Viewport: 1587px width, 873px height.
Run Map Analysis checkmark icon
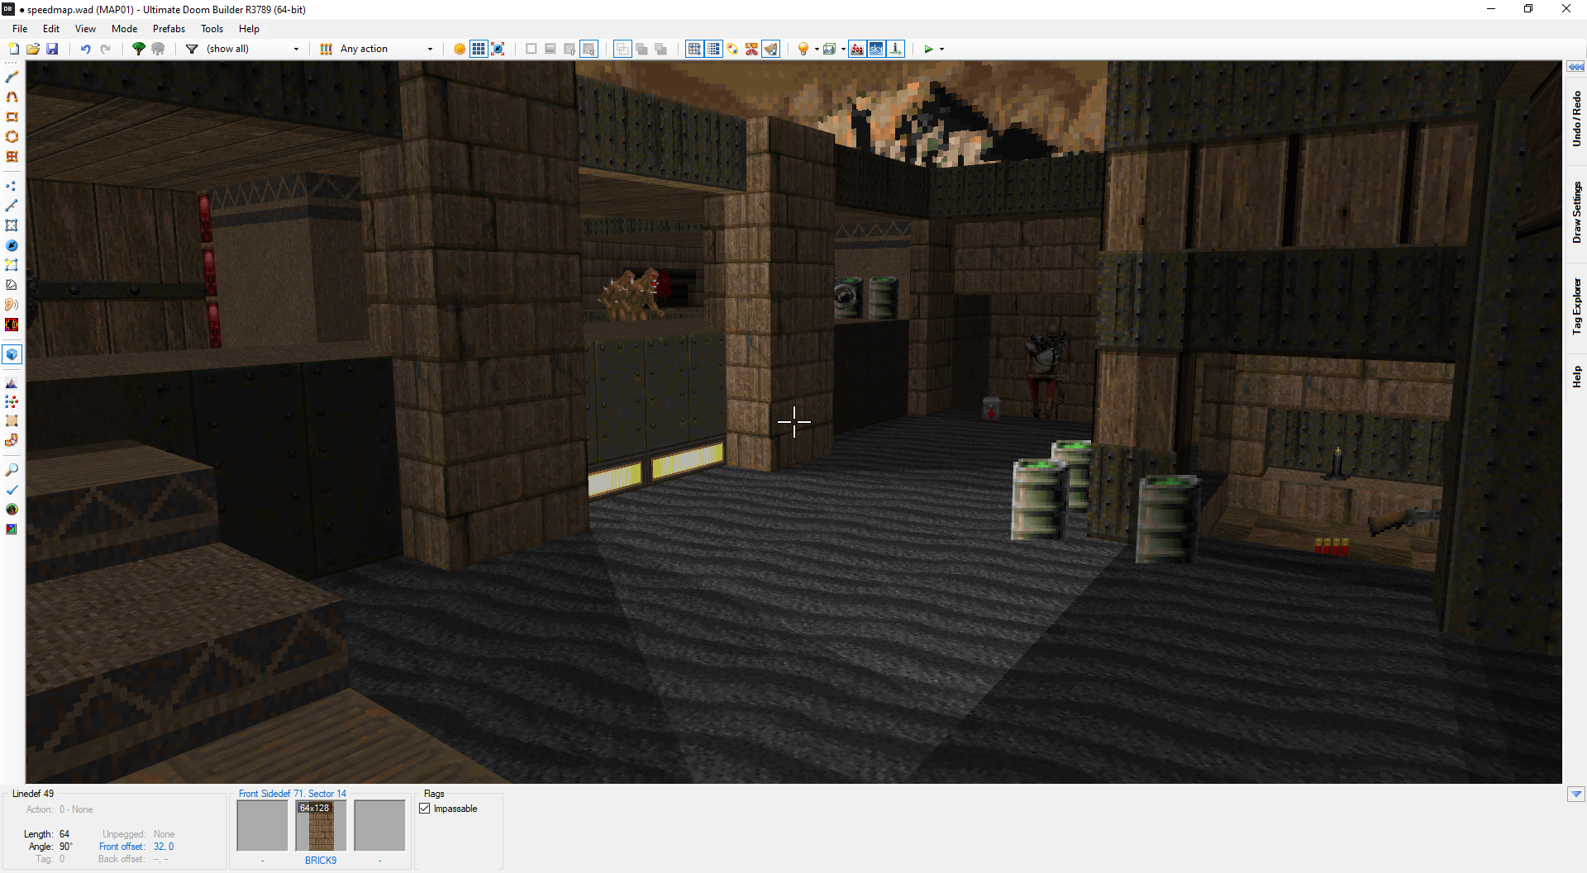click(x=12, y=490)
